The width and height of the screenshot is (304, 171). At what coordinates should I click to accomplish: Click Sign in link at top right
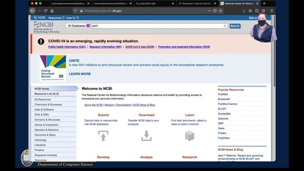pyautogui.click(x=254, y=18)
